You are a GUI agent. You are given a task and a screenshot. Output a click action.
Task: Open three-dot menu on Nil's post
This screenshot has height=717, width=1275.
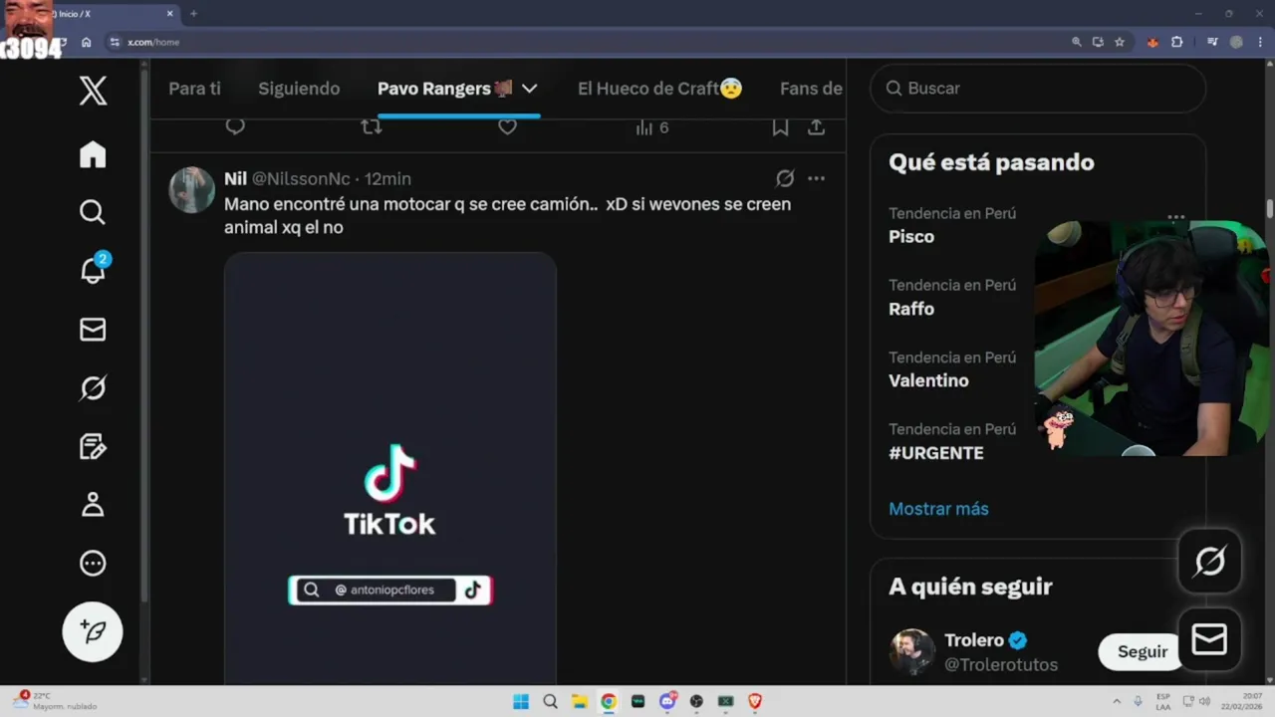817,178
